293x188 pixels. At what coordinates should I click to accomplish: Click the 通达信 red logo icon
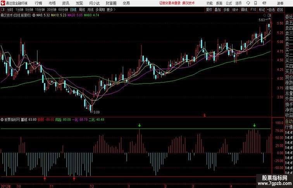coord(3,3)
